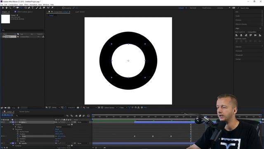This screenshot has height=149, width=264.
Task: Select the Ellipse shape tool
Action: coord(26,8)
